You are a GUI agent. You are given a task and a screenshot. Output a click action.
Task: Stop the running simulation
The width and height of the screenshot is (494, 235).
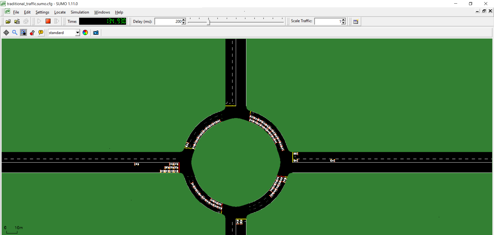click(x=48, y=22)
